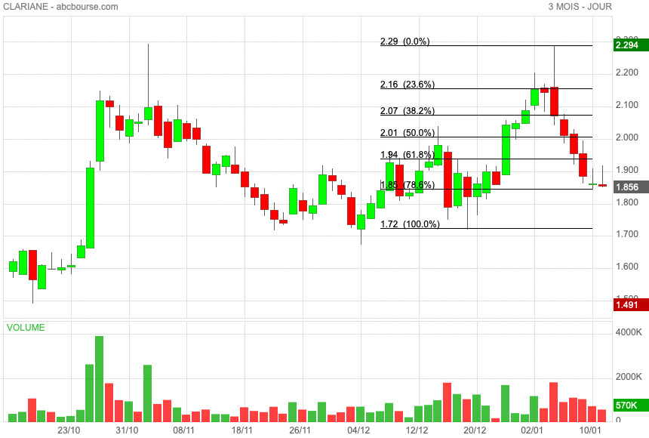The height and width of the screenshot is (438, 649).
Task: Click the green 2.294 high price tag
Action: click(631, 45)
